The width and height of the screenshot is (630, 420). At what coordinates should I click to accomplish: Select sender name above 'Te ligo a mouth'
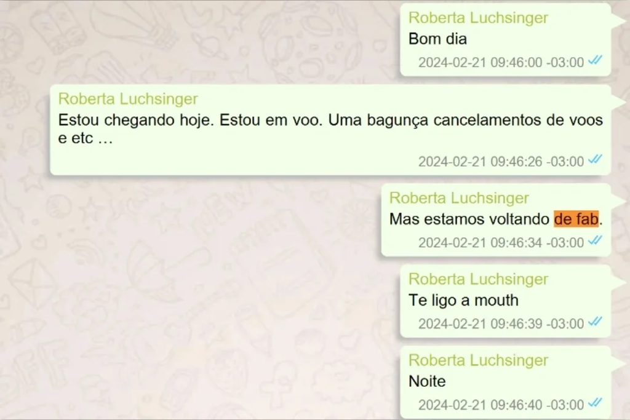pos(478,279)
